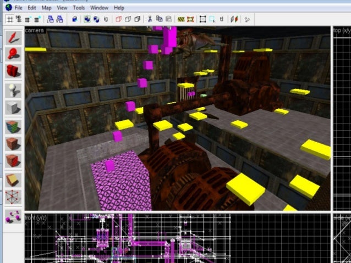
Task: Select the Clipping tool
Action: (13, 180)
